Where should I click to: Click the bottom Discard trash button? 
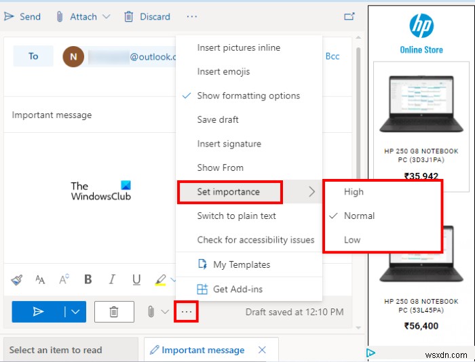pos(114,311)
